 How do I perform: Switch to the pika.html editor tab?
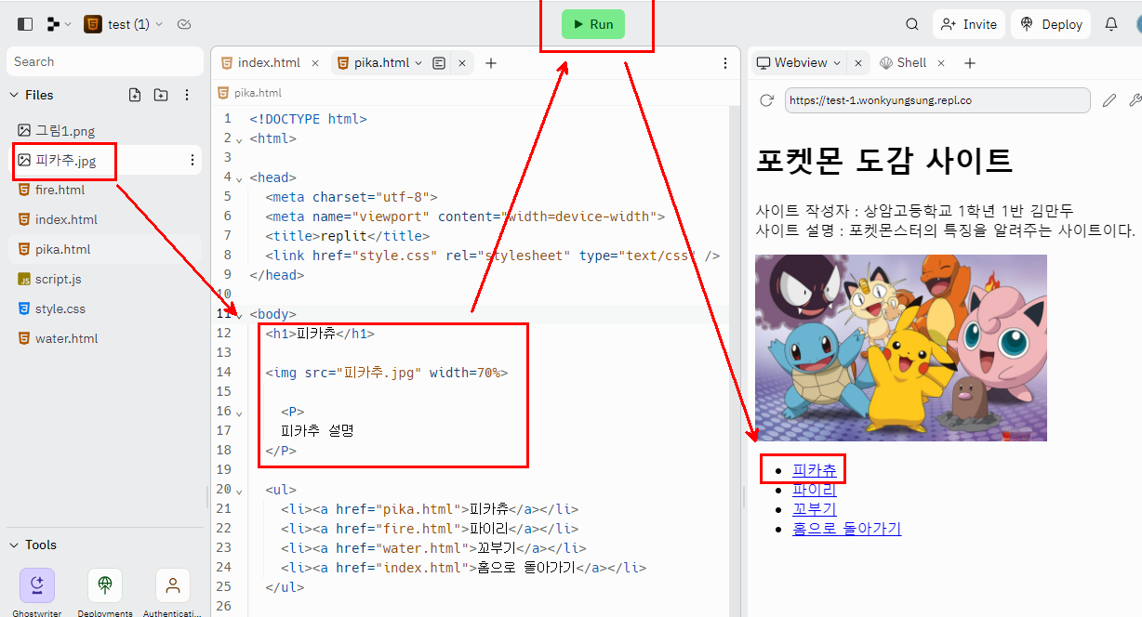point(381,63)
